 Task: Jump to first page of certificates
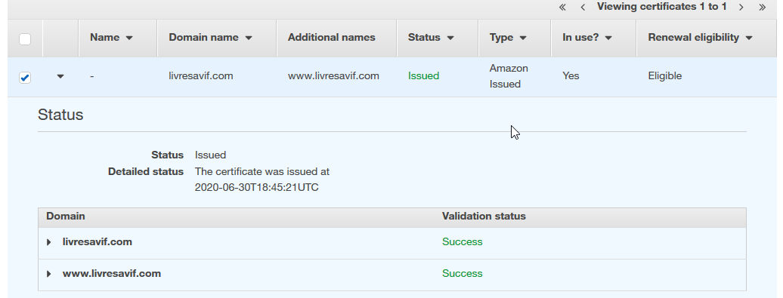pos(562,7)
